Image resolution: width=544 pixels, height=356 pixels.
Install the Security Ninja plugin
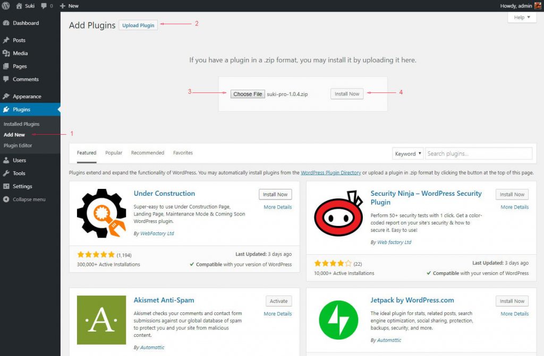(x=512, y=195)
